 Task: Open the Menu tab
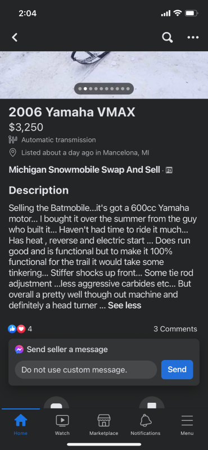[187, 425]
